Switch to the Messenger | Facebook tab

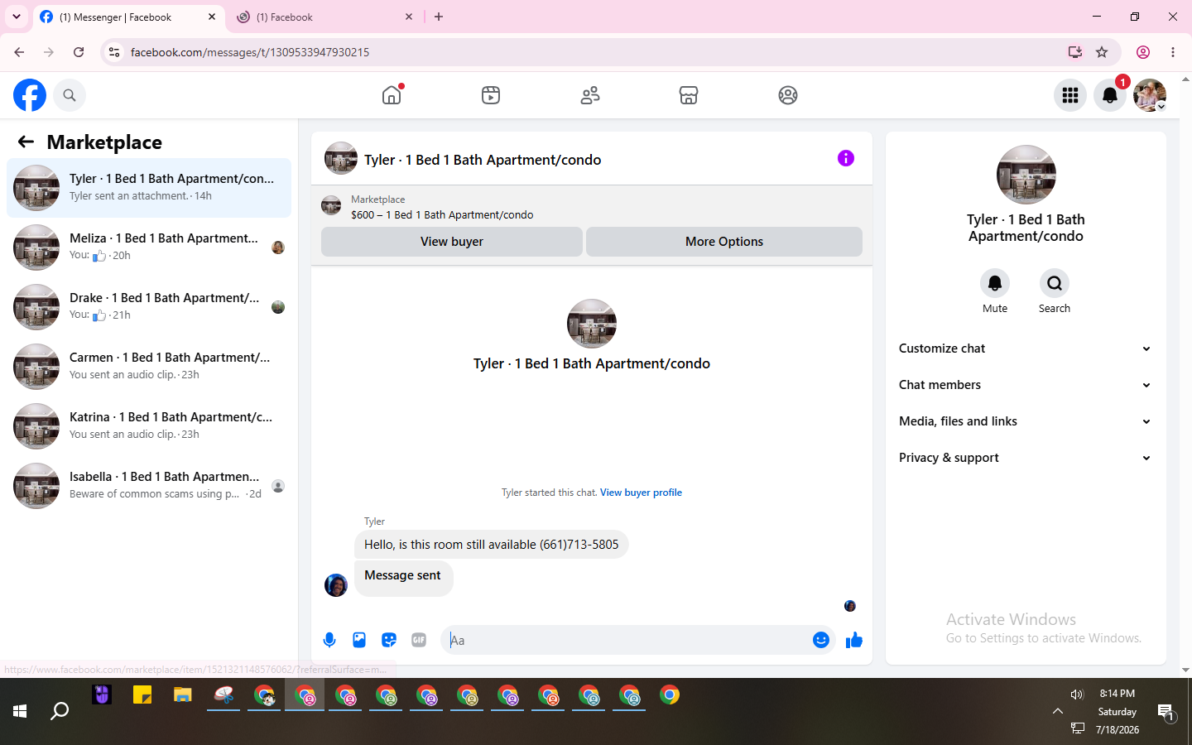(128, 17)
